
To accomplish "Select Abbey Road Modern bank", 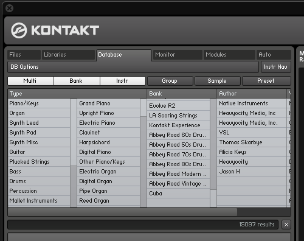I will pyautogui.click(x=178, y=174).
